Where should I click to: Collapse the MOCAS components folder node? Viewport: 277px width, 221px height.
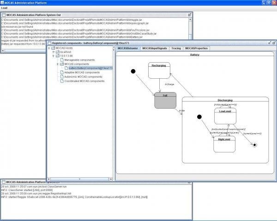58,64
